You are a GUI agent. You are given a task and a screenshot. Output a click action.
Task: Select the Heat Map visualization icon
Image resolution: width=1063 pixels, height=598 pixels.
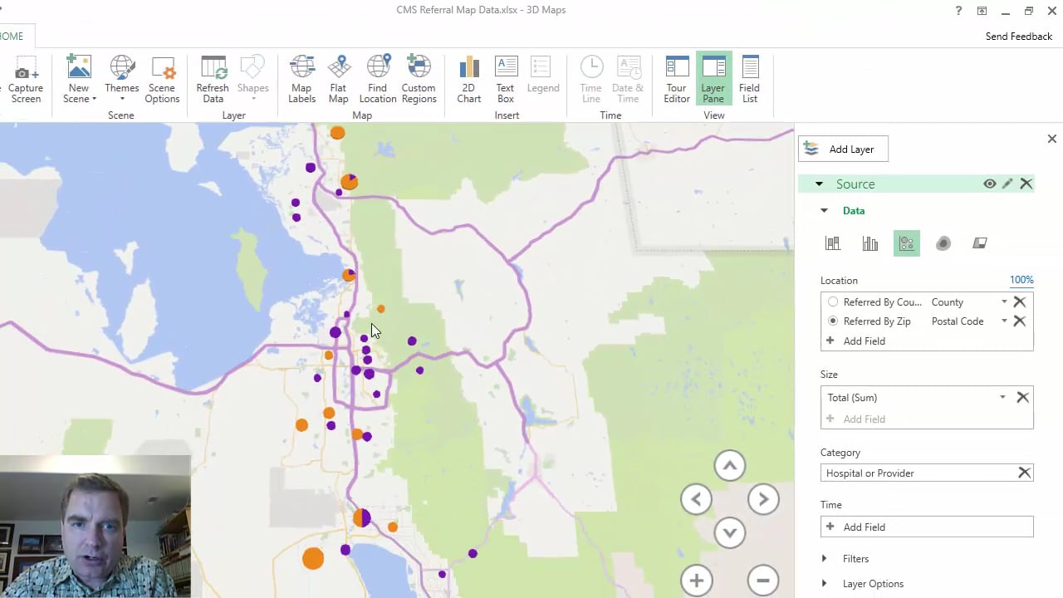pos(943,243)
